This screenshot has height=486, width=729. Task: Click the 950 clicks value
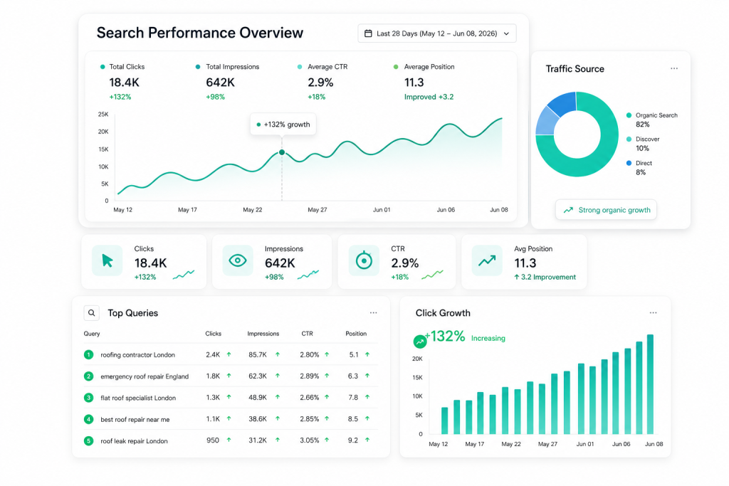[x=212, y=440]
